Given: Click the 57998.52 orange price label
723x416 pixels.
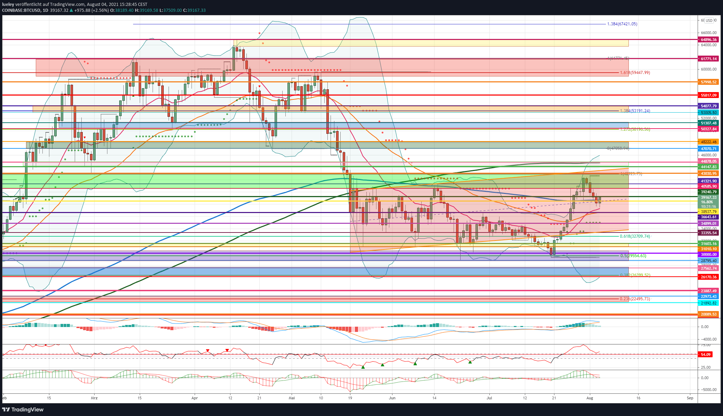Looking at the screenshot, I should pos(708,82).
